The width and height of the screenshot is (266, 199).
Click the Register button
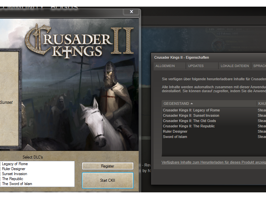107,166
